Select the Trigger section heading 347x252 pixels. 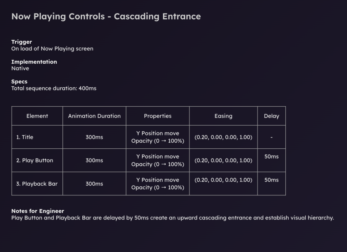[x=22, y=42]
